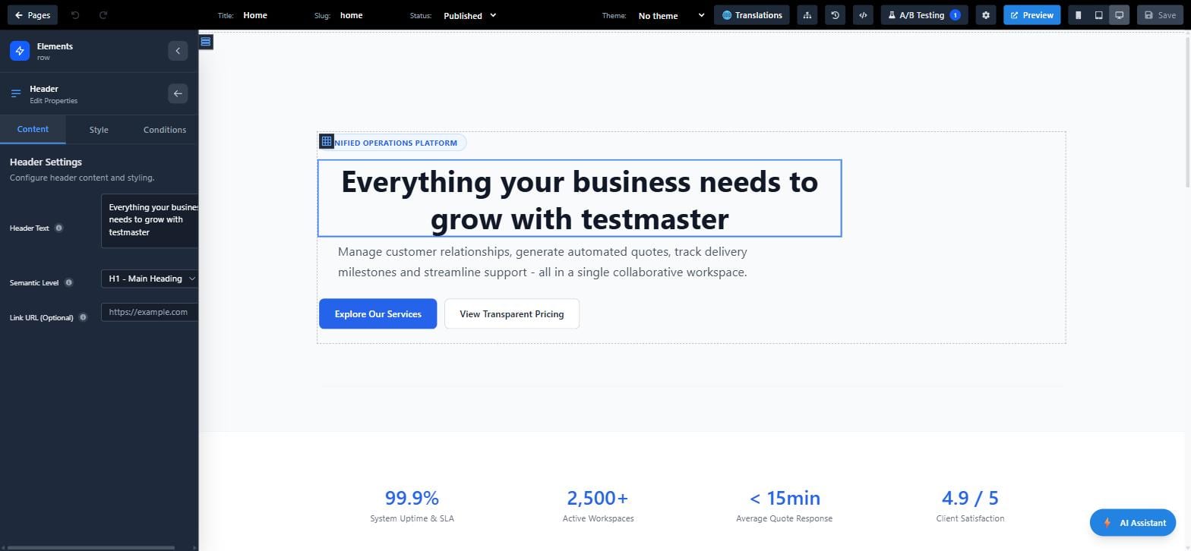
Task: Open A/B Testing
Action: (x=924, y=15)
